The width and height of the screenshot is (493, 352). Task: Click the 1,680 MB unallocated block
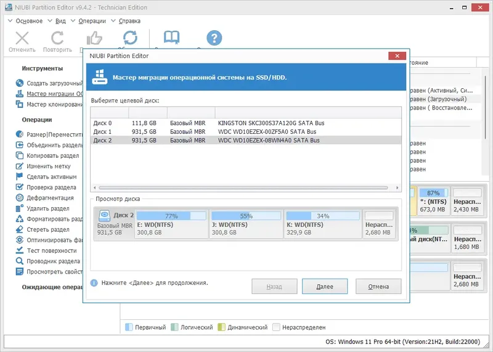tap(467, 239)
